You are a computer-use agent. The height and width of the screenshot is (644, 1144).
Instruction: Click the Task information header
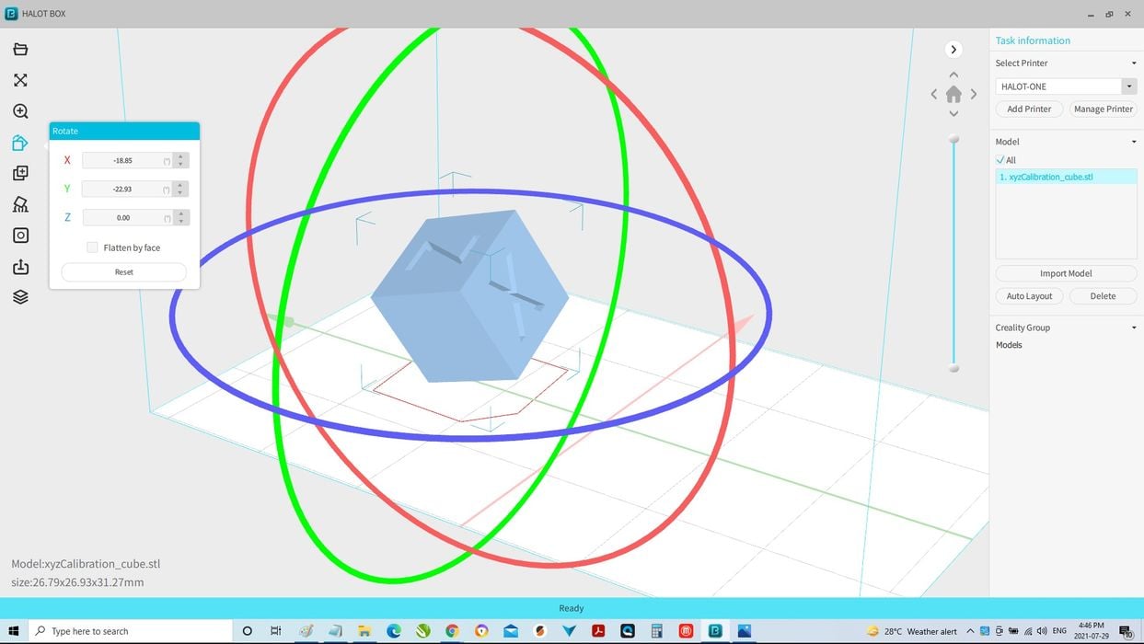point(1032,40)
